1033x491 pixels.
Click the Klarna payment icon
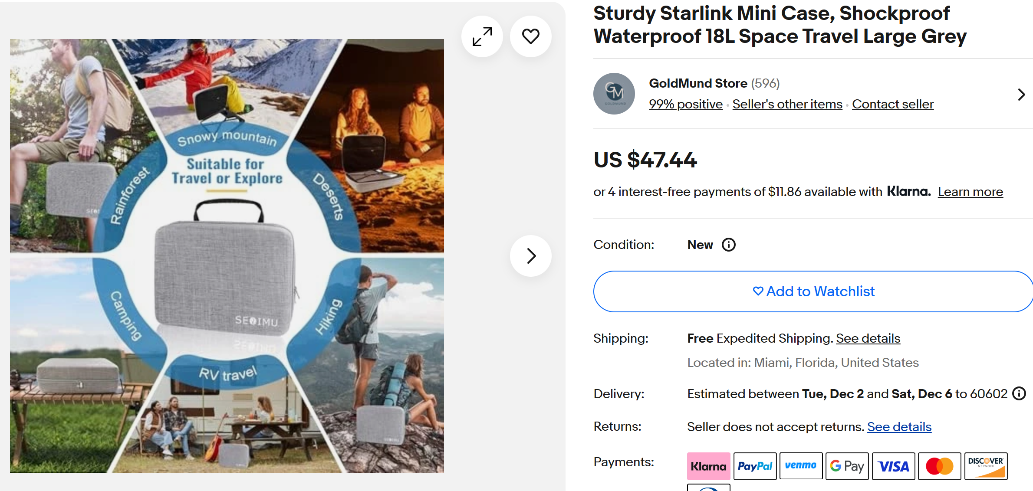708,466
